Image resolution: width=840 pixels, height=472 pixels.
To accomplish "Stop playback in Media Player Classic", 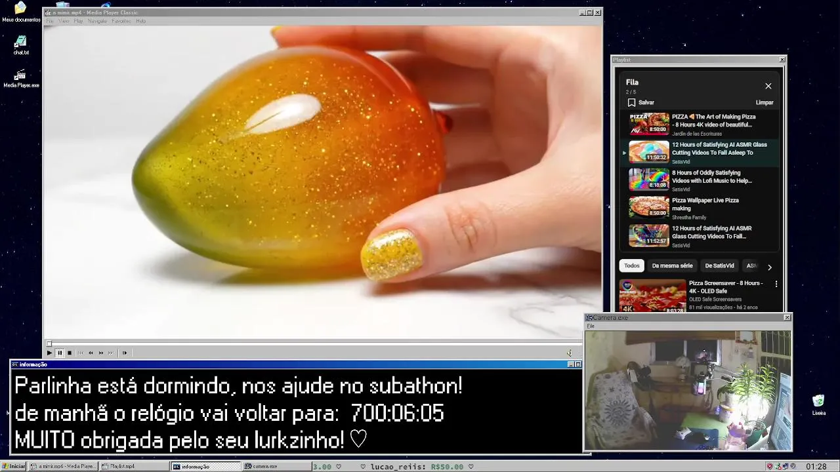I will (70, 353).
